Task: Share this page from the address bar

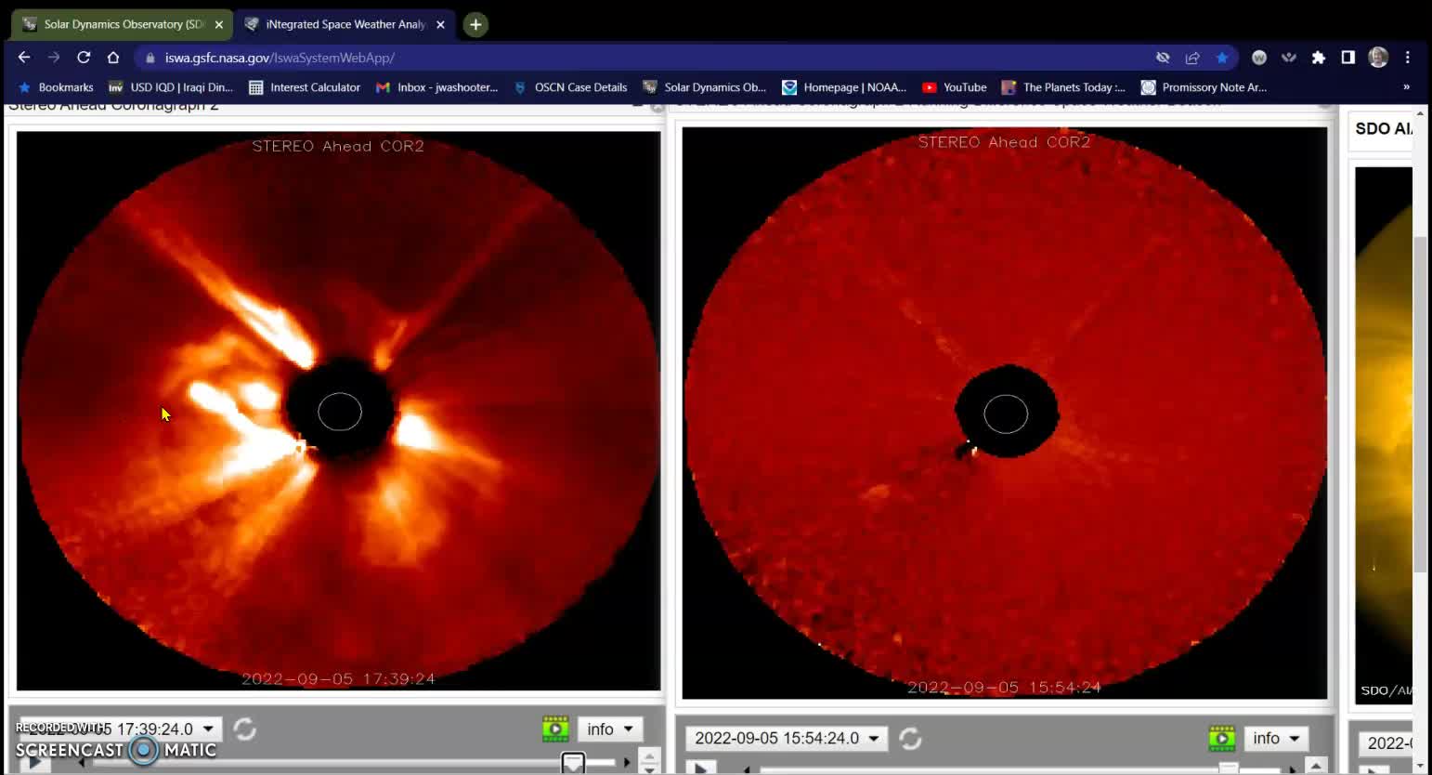Action: (x=1192, y=58)
